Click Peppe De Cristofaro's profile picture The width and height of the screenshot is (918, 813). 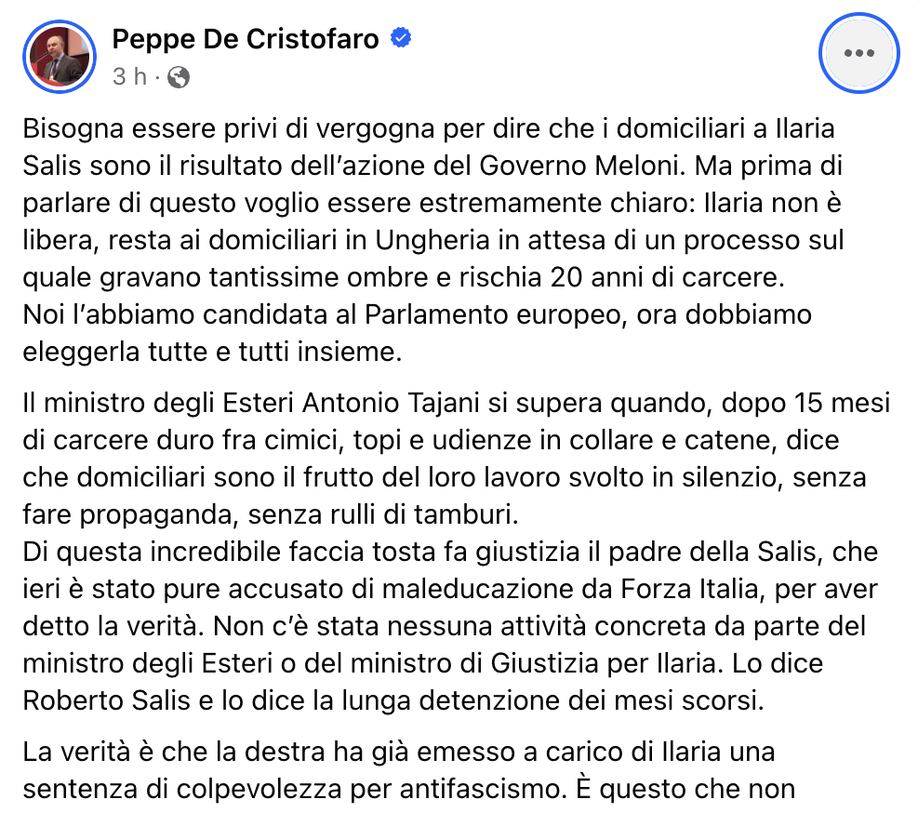coord(60,54)
